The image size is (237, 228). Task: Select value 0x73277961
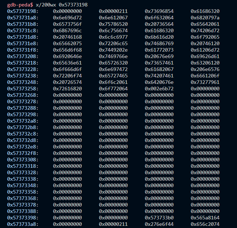coord(205,82)
